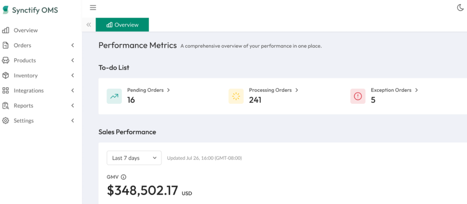The width and height of the screenshot is (467, 204).
Task: Click the Exception Orders alert icon
Action: tap(358, 96)
